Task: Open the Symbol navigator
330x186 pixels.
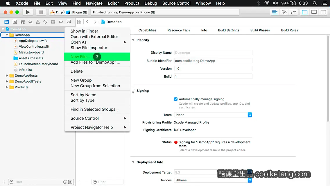Action: (x=23, y=22)
